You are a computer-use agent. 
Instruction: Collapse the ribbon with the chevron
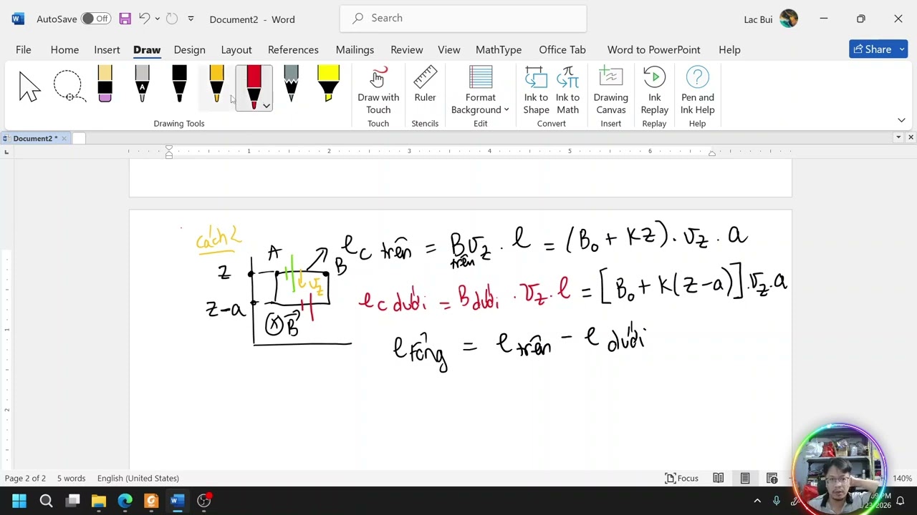click(901, 120)
